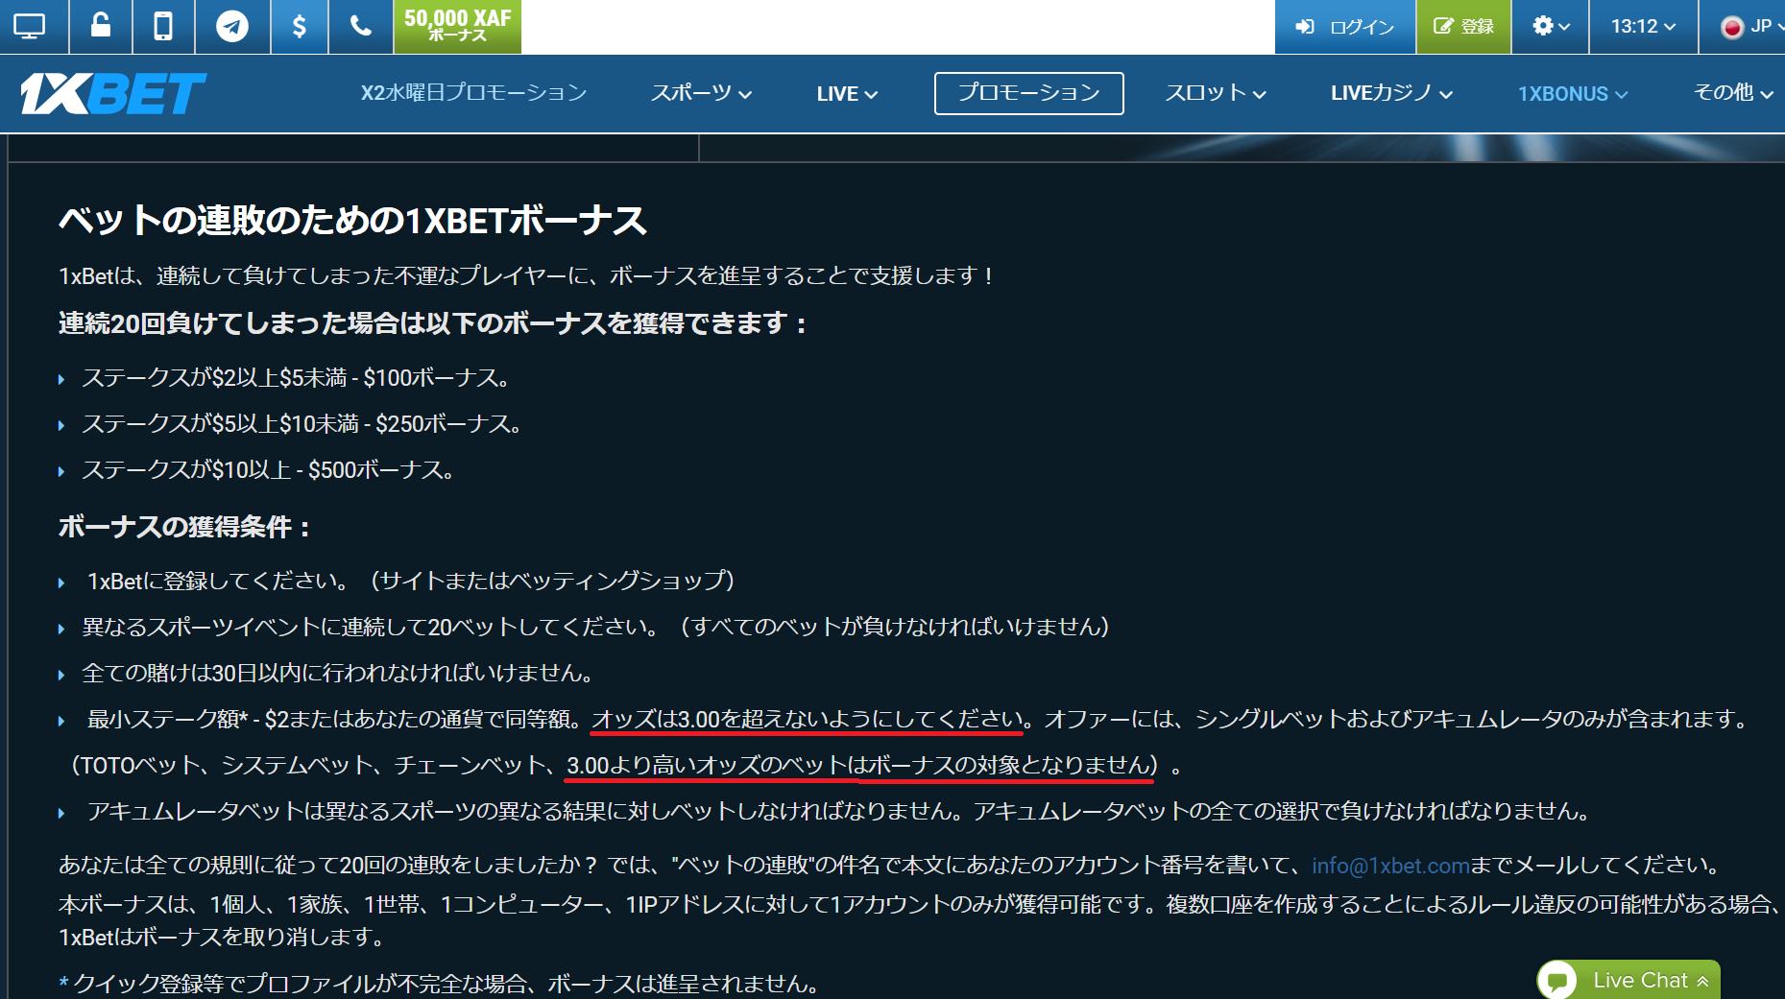
Task: Expand the スロット menu
Action: pos(1216,93)
